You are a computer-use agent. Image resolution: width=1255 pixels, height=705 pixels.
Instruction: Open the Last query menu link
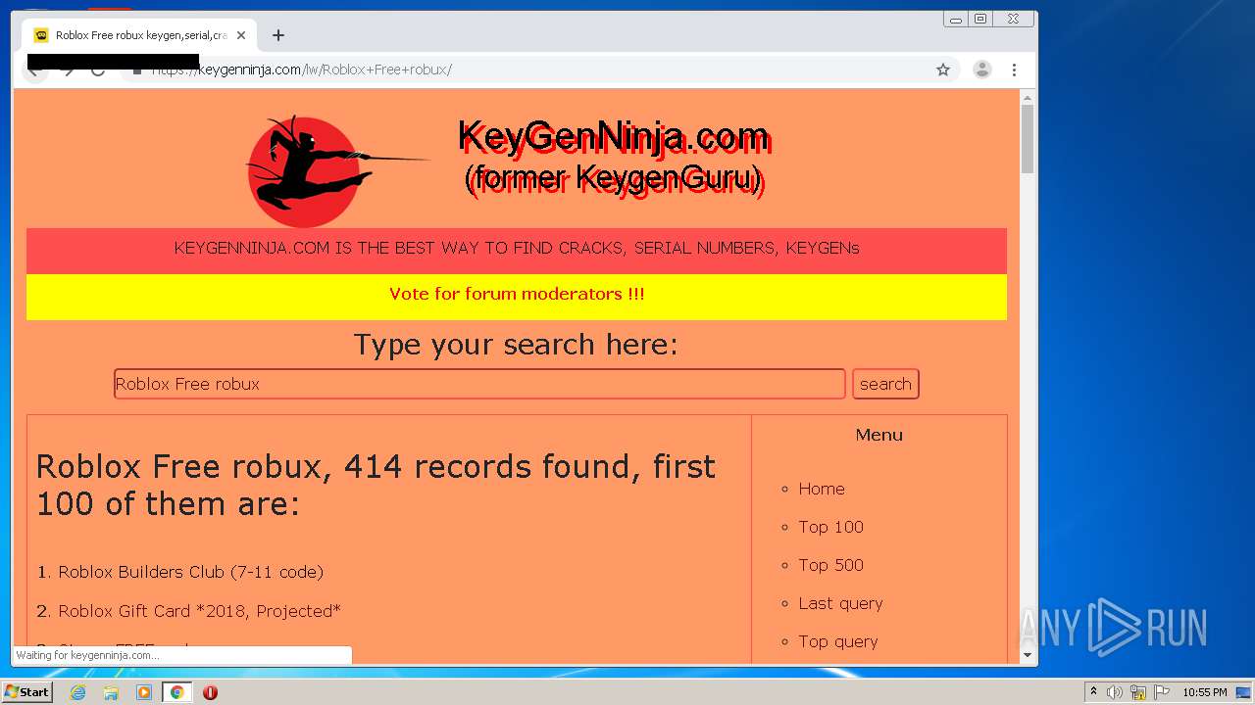[840, 603]
